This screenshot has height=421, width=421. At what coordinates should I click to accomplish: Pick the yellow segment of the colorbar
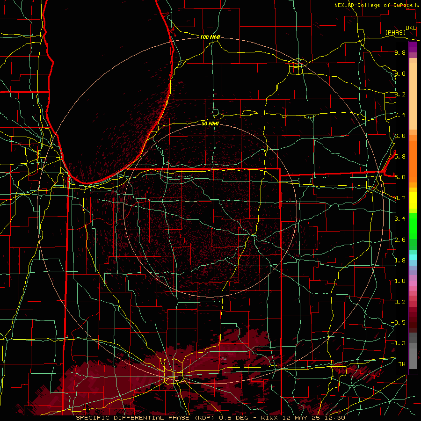tap(413, 200)
